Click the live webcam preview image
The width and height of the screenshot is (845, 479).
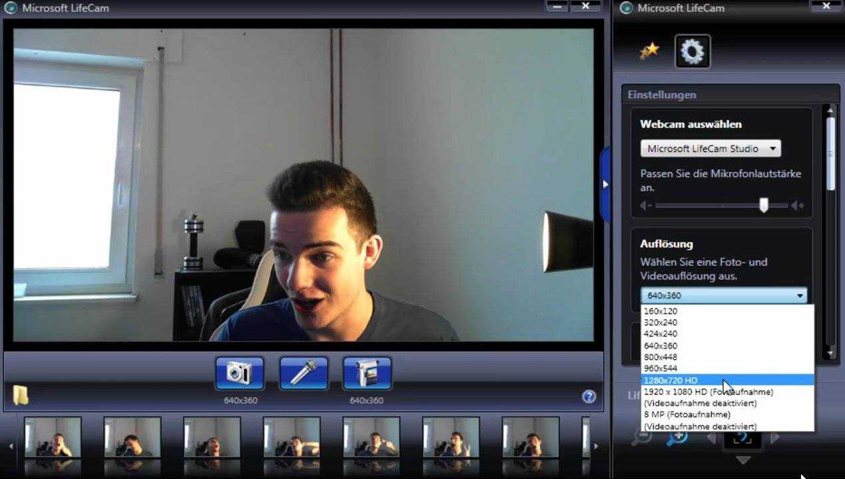point(304,185)
